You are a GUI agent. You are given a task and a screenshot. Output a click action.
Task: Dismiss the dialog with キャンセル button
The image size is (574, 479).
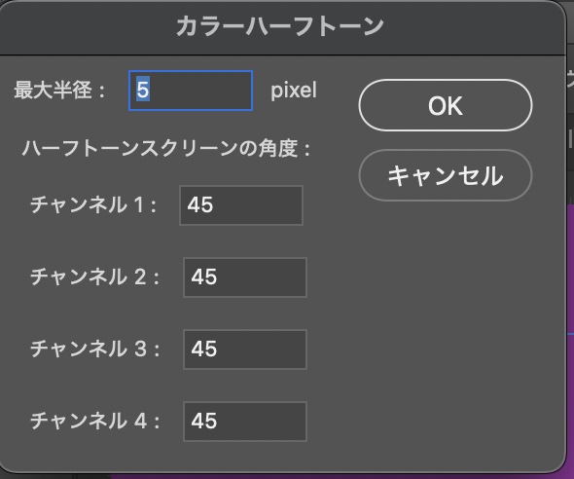(x=446, y=175)
